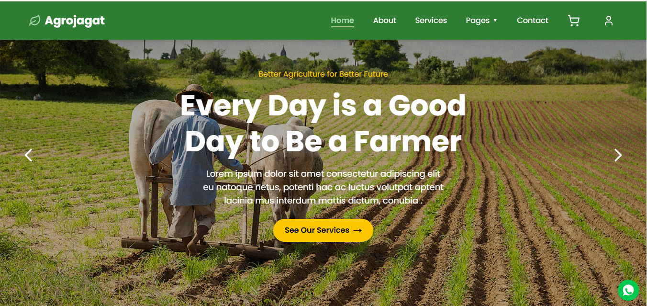Open the shopping cart
Screen dimensions: 647x306
pyautogui.click(x=573, y=21)
